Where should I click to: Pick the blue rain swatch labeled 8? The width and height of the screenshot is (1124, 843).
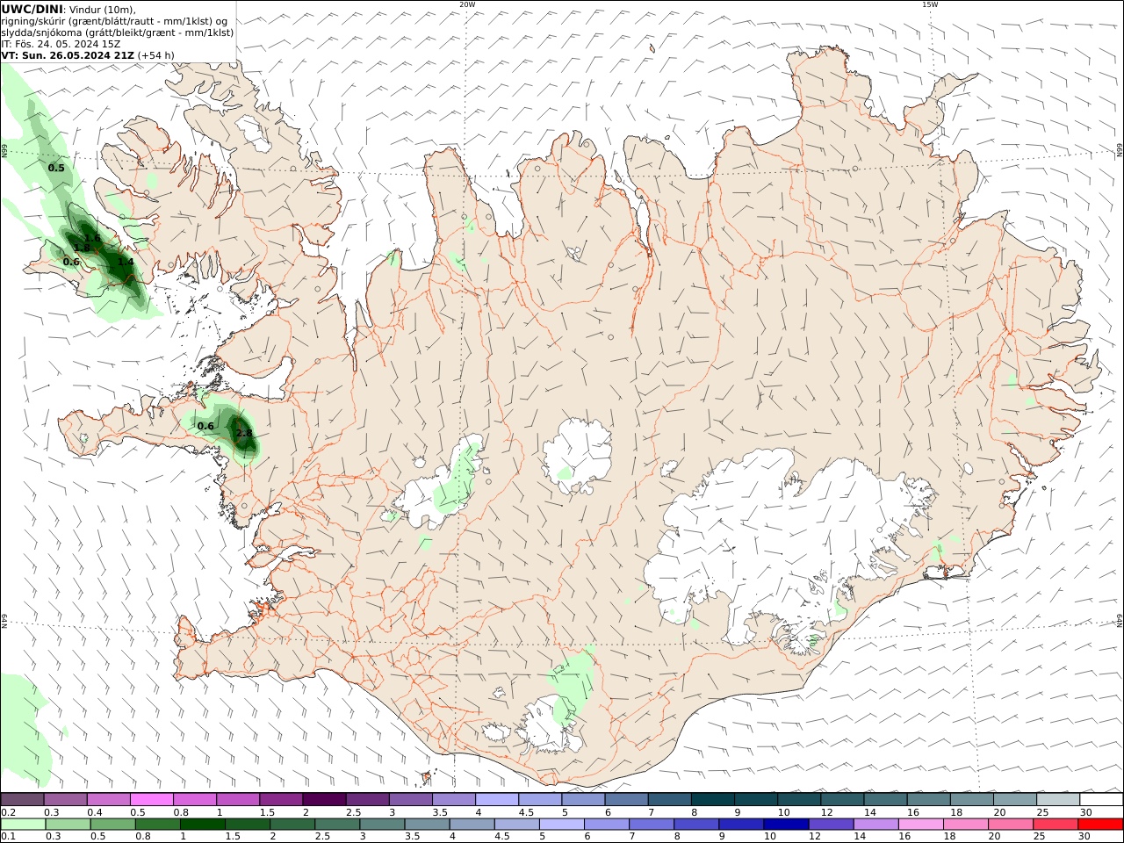696,825
